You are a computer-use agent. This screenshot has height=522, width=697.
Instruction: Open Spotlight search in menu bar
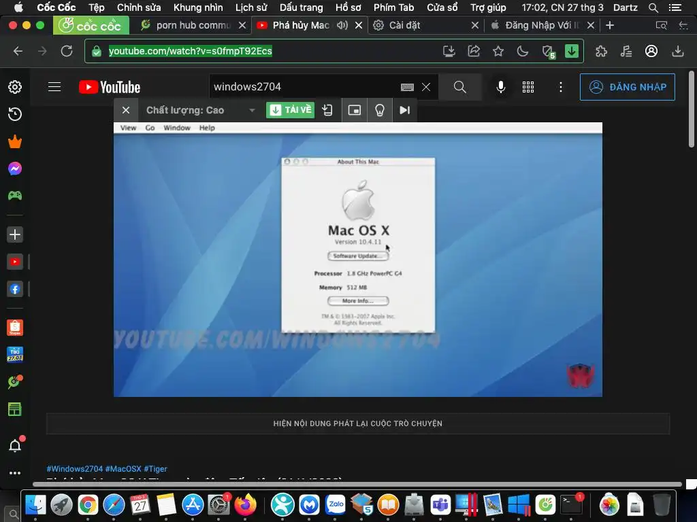coord(653,7)
